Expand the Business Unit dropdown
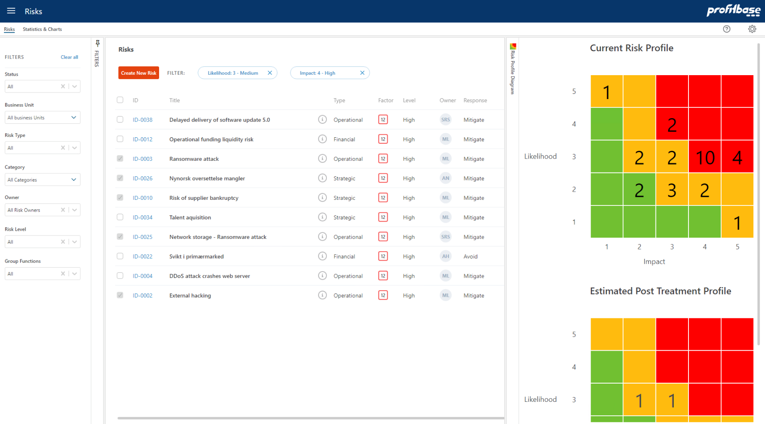Image resolution: width=765 pixels, height=424 pixels. pos(73,117)
